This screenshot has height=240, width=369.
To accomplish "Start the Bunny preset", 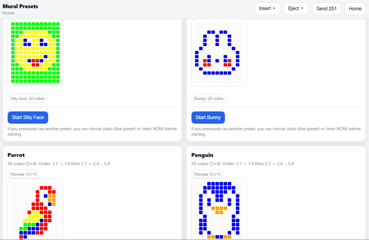I will pyautogui.click(x=208, y=117).
